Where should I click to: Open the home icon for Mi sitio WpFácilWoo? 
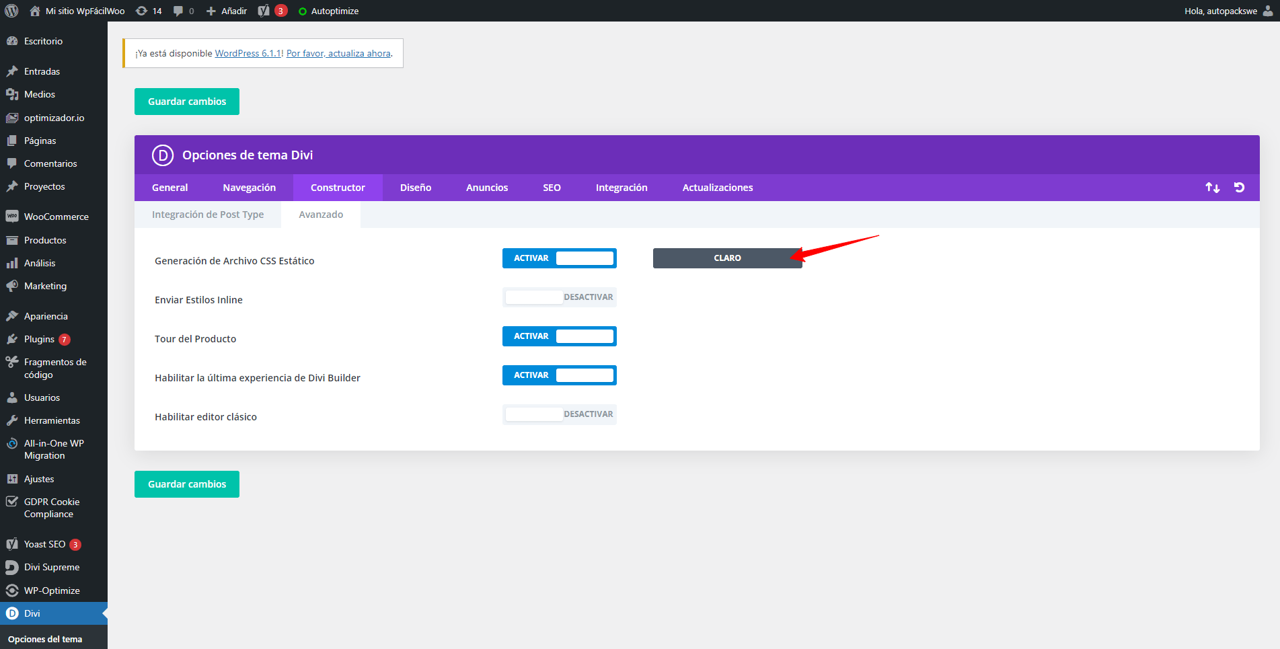click(35, 11)
